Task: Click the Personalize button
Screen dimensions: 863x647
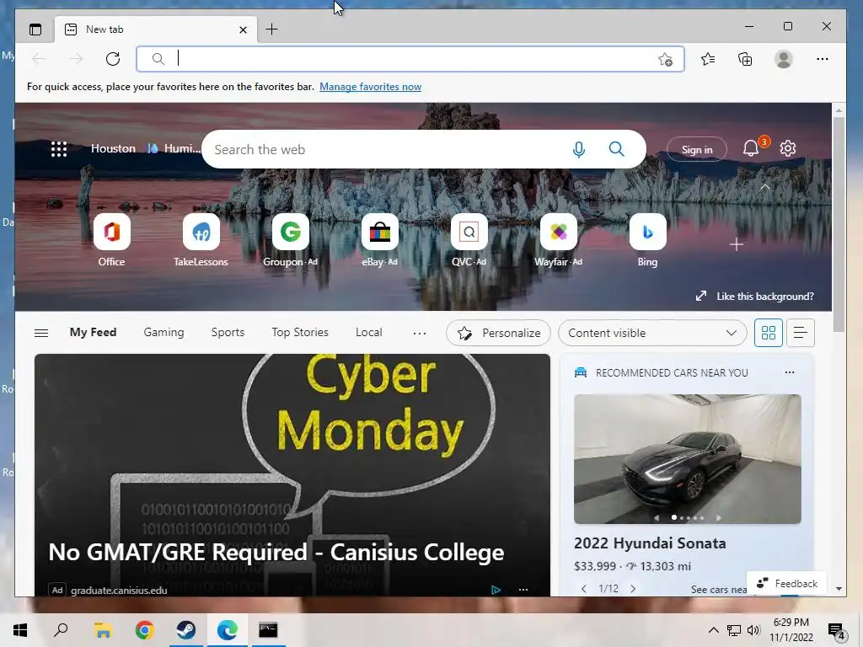Action: (x=498, y=333)
